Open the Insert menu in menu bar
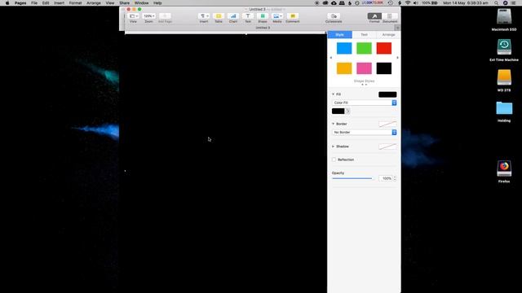 [60, 3]
